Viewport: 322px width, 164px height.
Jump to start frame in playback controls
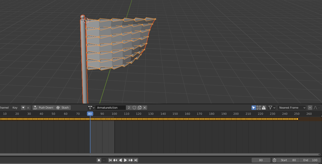110,160
